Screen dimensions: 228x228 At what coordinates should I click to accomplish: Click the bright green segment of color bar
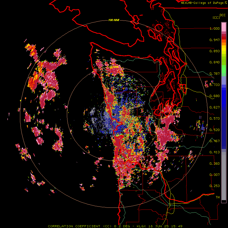[x=224, y=69]
